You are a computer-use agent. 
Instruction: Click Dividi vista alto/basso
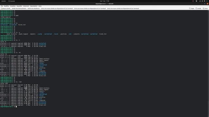click(34, 8)
